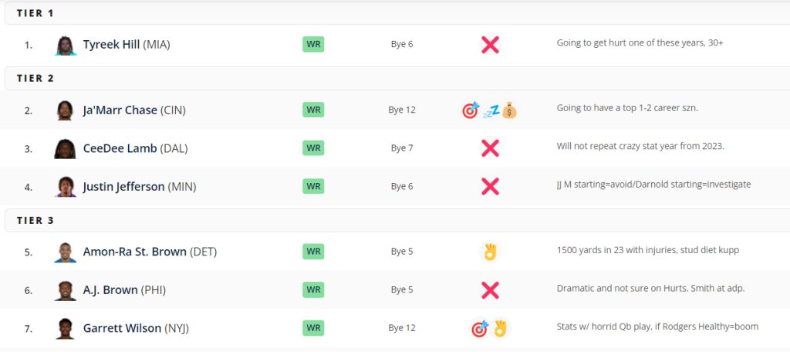Collapse the TIER 2 section header
790x352 pixels.
397,78
